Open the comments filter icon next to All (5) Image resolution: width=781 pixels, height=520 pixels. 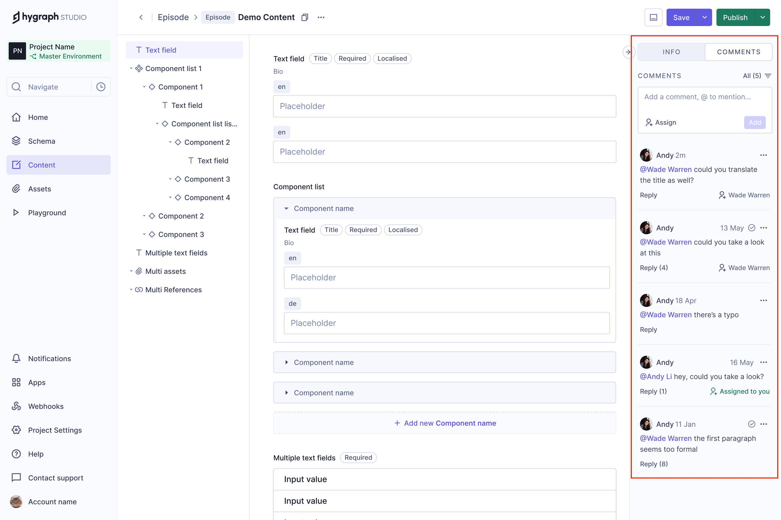768,76
